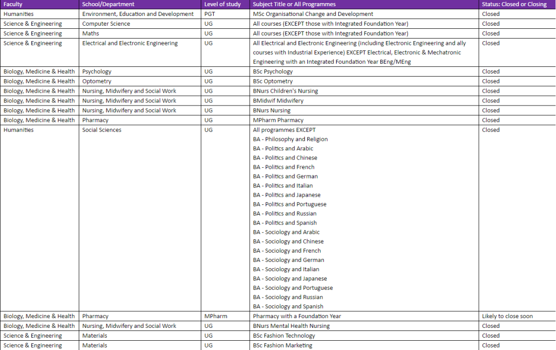
Task: Select the PGT level of study cell
Action: (x=210, y=14)
